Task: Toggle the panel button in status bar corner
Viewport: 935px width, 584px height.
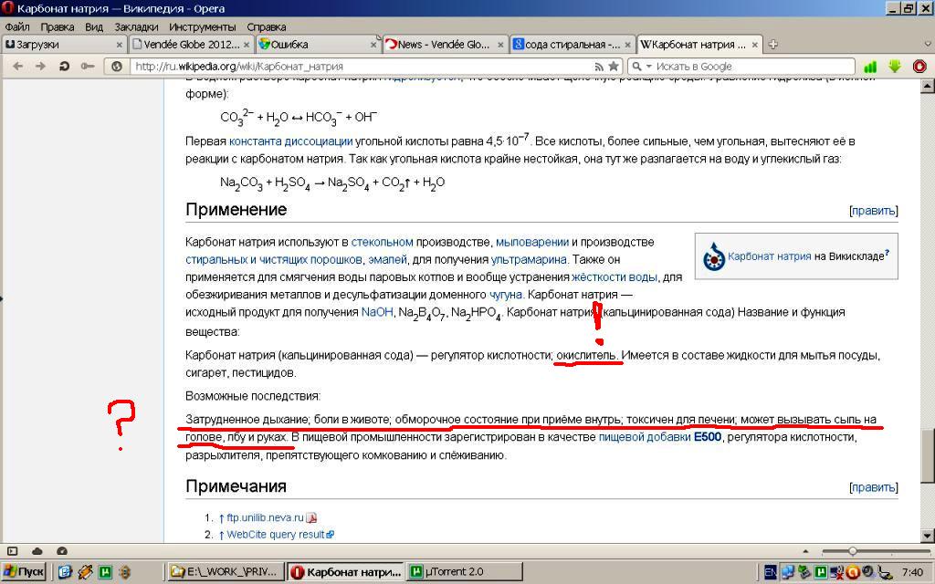Action: point(13,551)
